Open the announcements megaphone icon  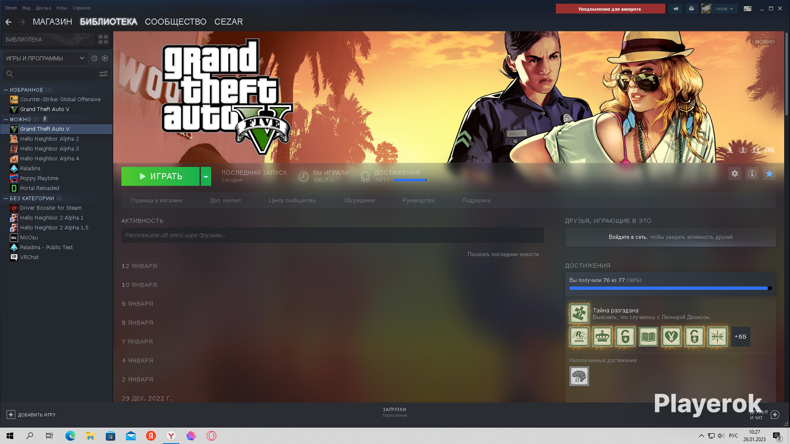(x=675, y=9)
